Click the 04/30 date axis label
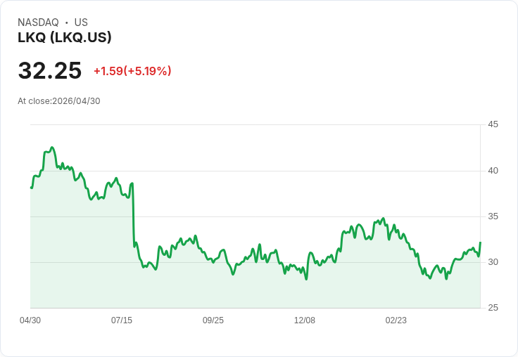The image size is (518, 357). pyautogui.click(x=30, y=320)
